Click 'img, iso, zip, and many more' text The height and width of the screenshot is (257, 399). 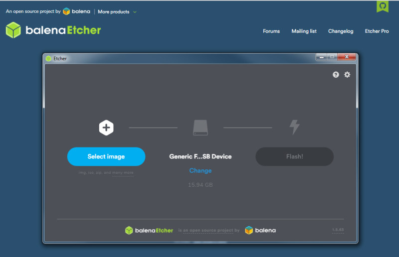pos(106,173)
